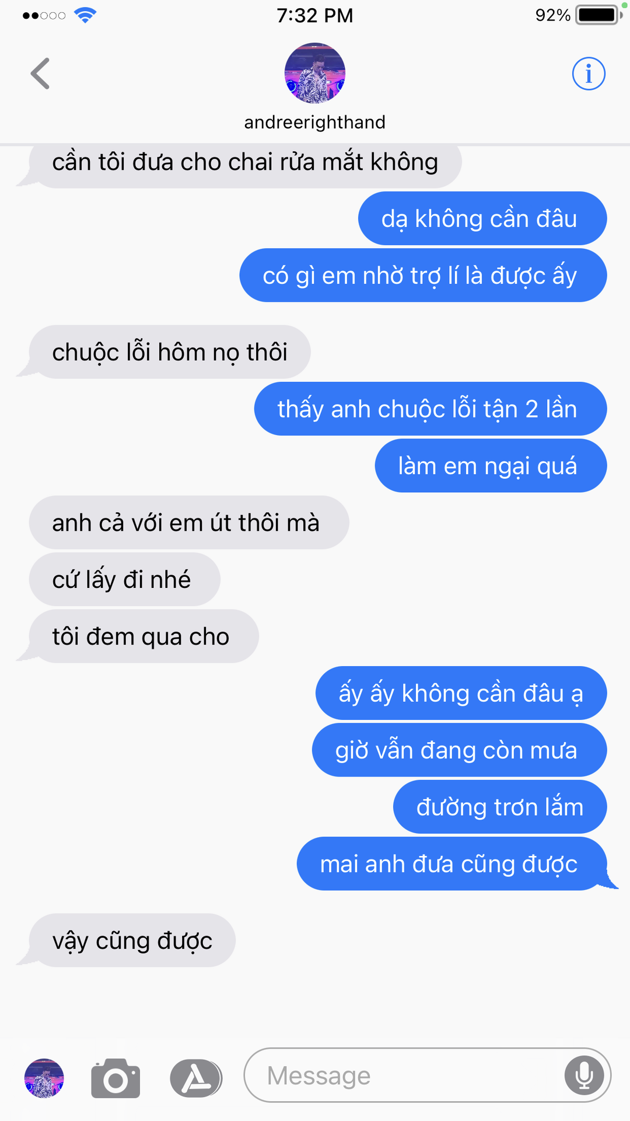Screen dimensions: 630x1121
Task: Select 'mai anh đưa cũng được' message
Action: (452, 864)
